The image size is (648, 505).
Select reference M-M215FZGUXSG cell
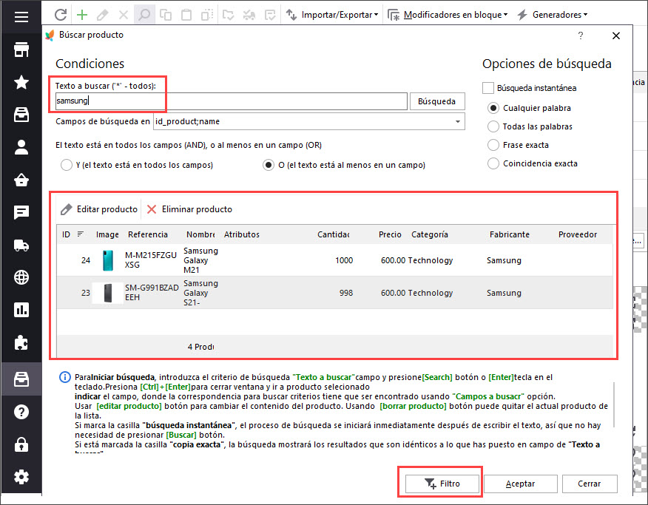coord(151,260)
